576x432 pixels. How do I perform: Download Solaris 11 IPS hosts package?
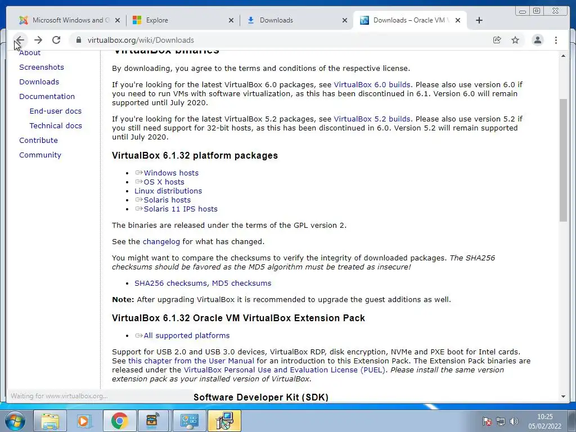coord(181,209)
